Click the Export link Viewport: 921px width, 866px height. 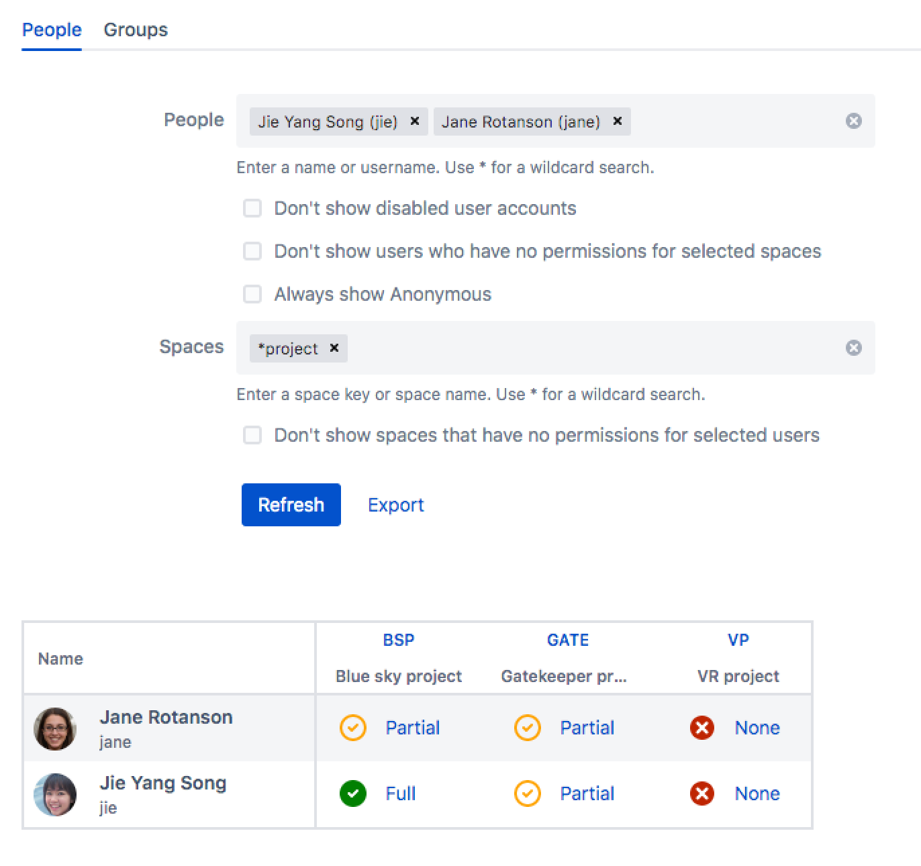tap(395, 505)
